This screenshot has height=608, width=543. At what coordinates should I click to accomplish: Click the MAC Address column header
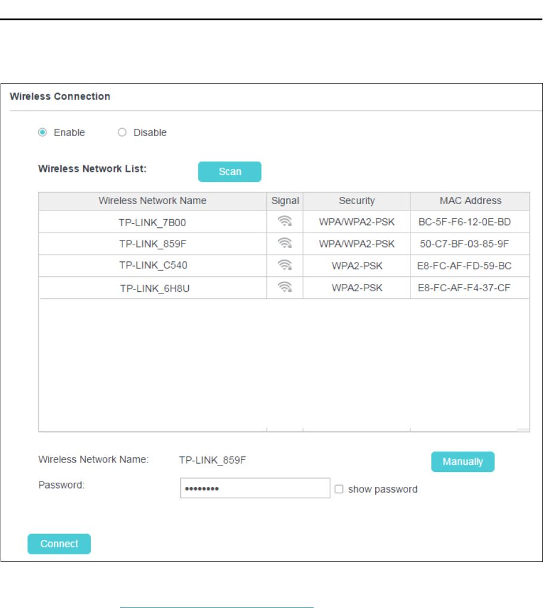pyautogui.click(x=470, y=201)
